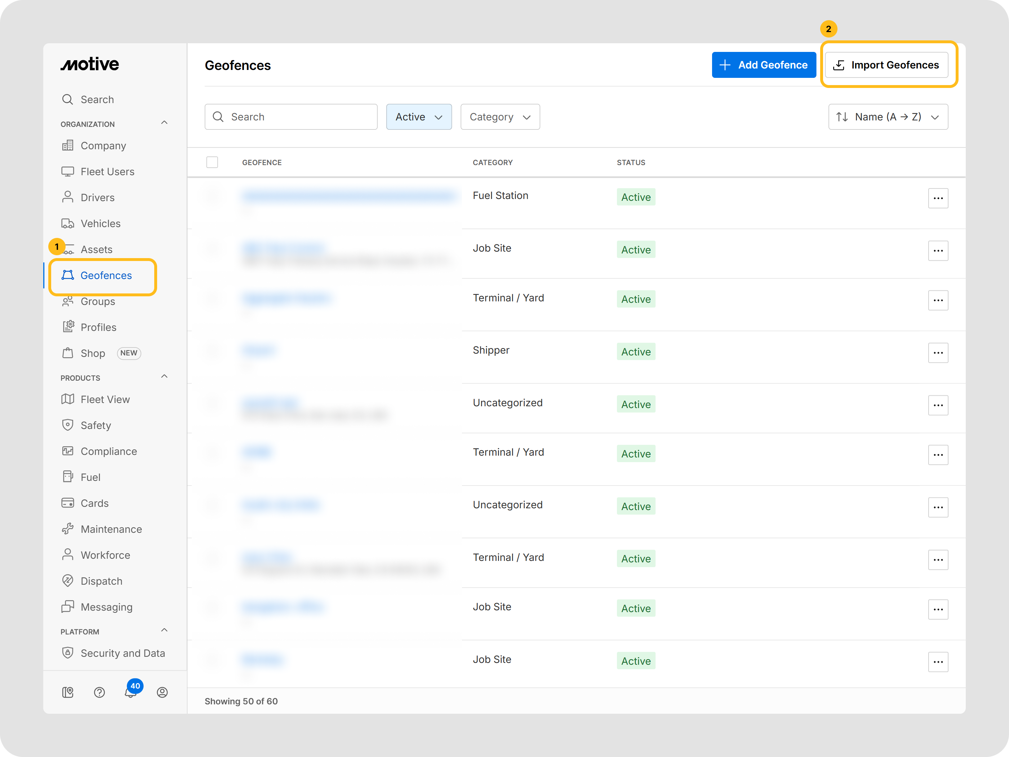Click the Add Geofence button
Screen dimensions: 1009x757
pyautogui.click(x=764, y=65)
